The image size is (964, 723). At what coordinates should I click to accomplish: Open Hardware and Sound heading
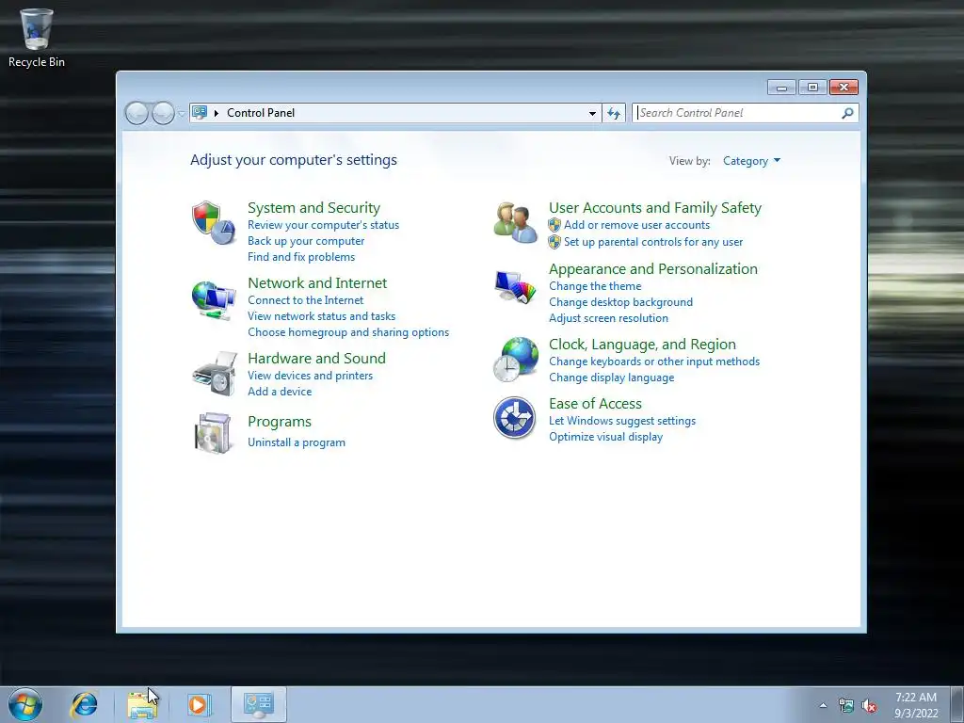coord(316,358)
